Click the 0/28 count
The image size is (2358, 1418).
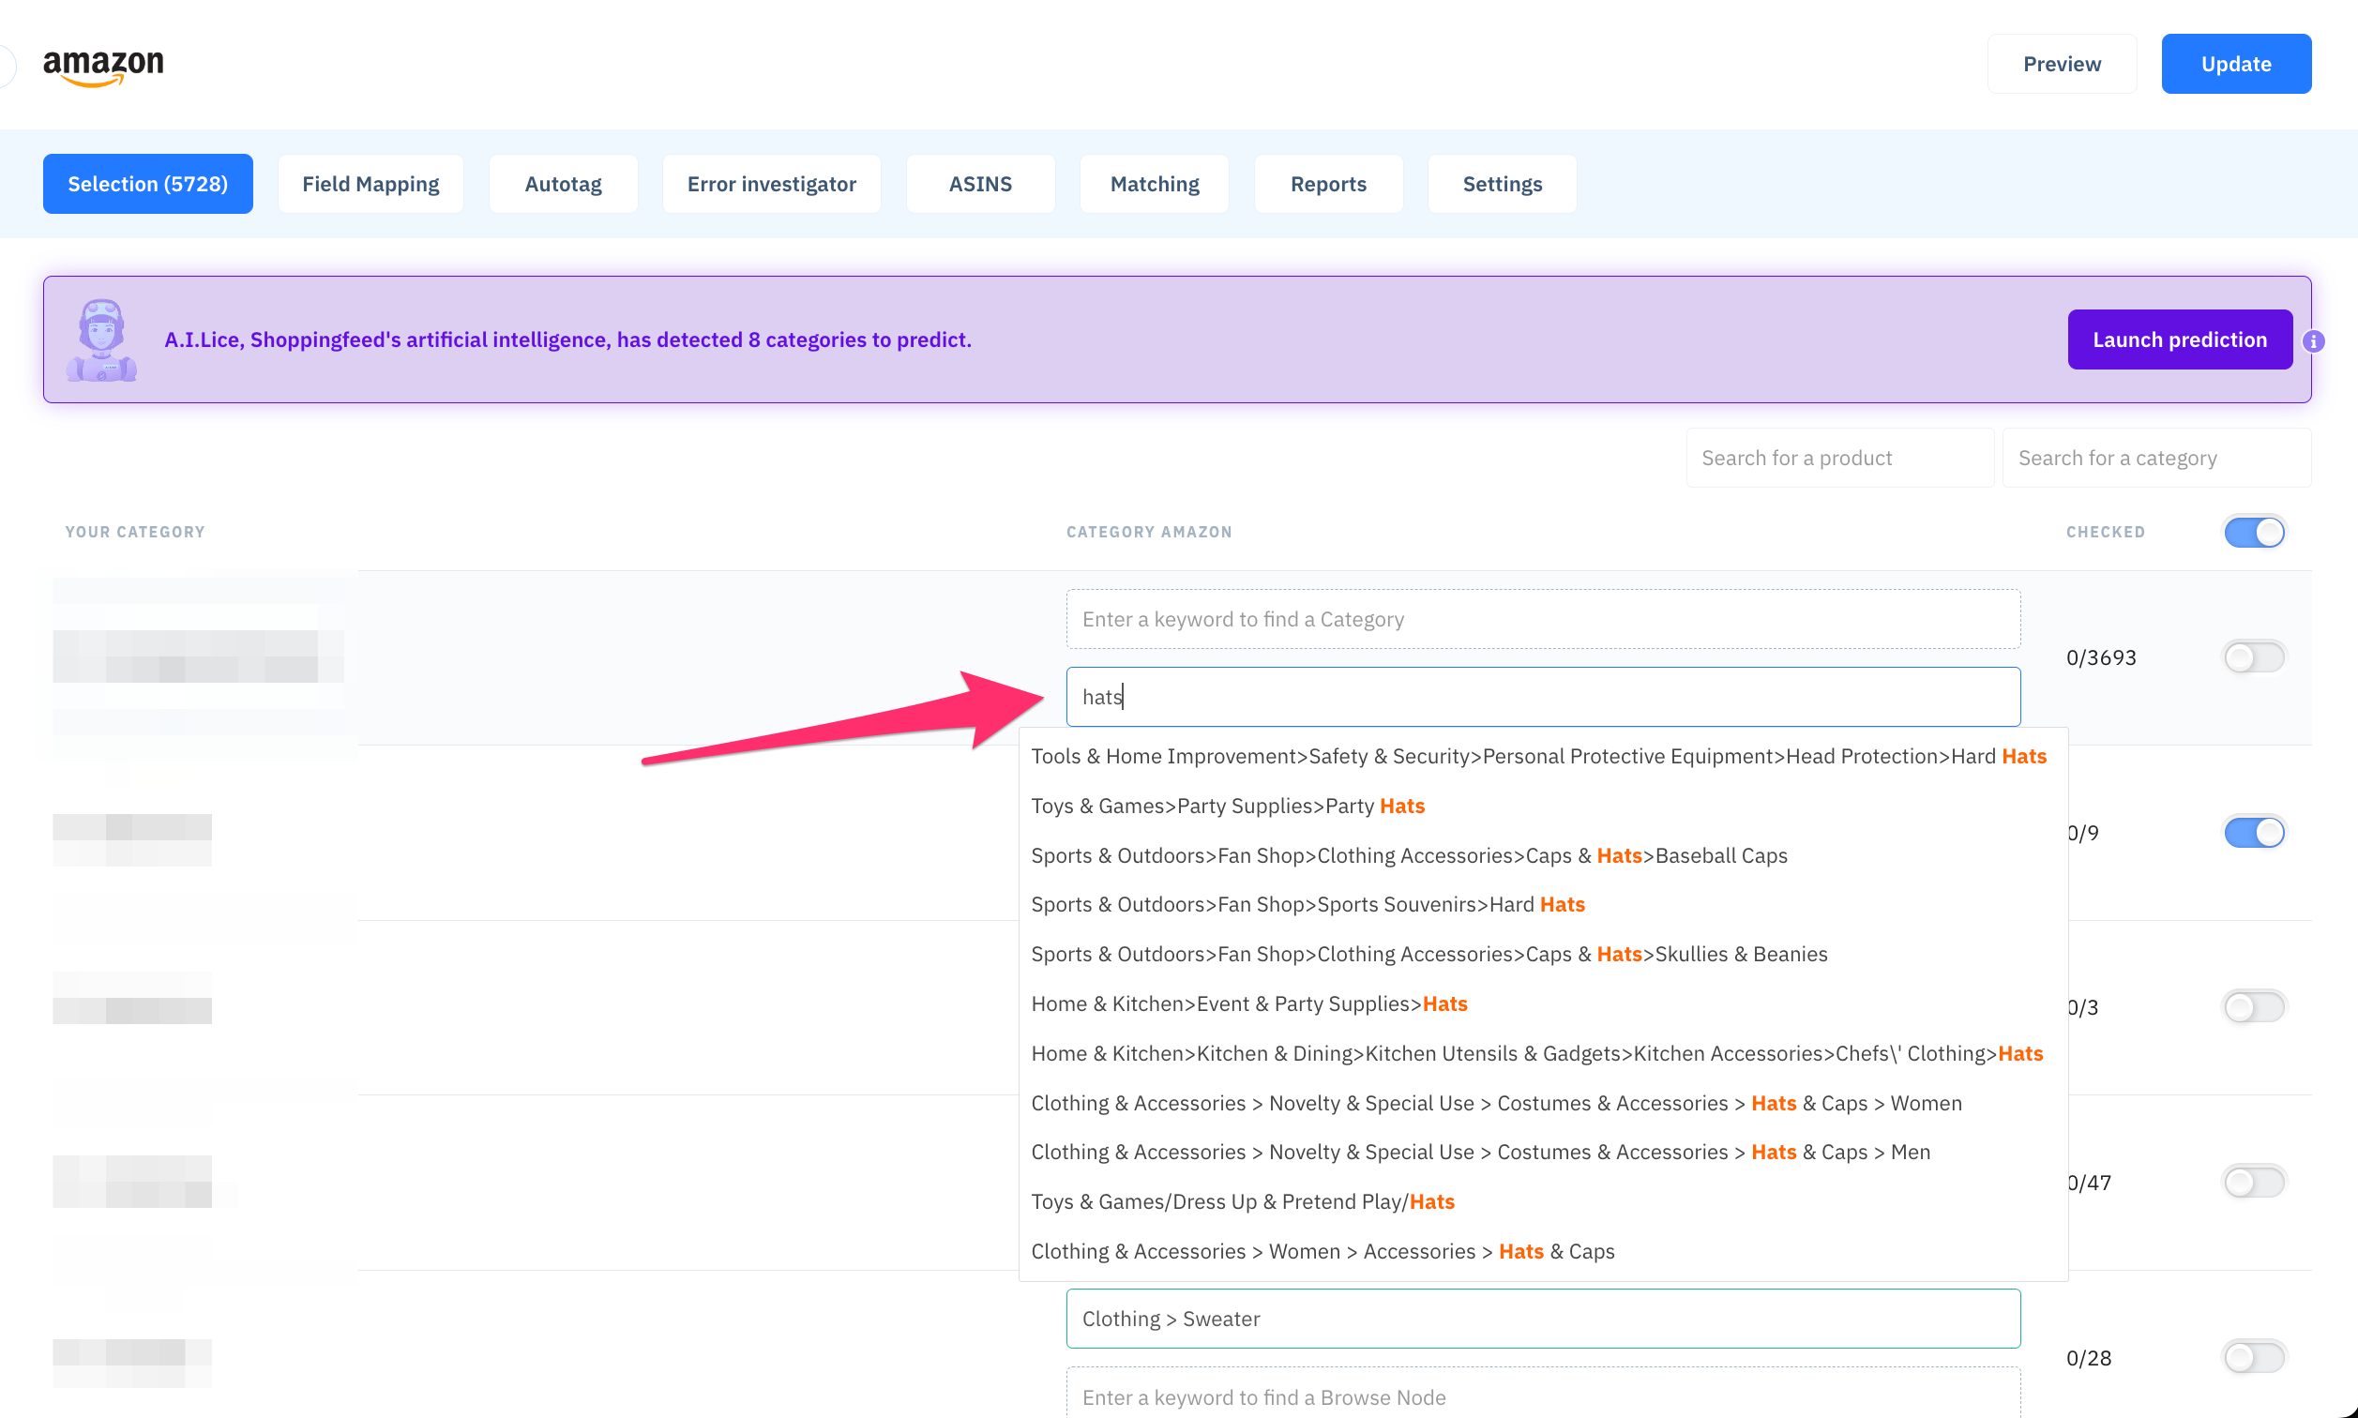(x=2089, y=1358)
